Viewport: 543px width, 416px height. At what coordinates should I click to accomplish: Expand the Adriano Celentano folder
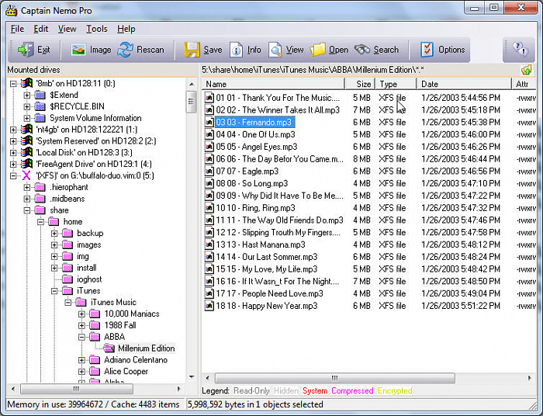click(81, 360)
